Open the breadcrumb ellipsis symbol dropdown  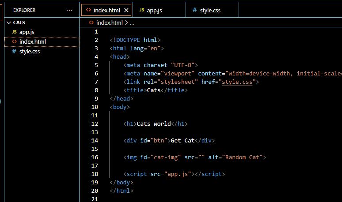click(132, 23)
